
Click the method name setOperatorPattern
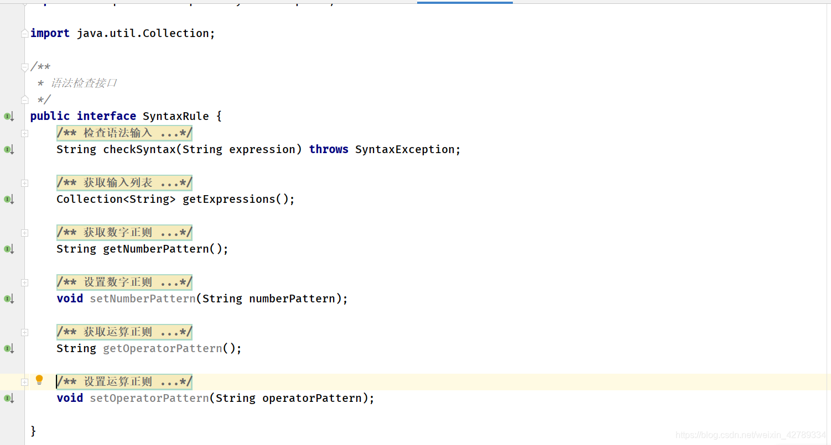coord(149,398)
